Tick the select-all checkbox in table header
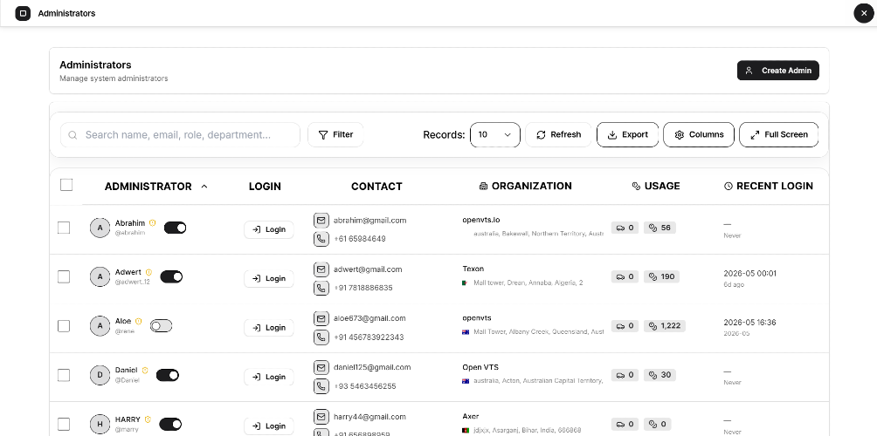 [66, 185]
